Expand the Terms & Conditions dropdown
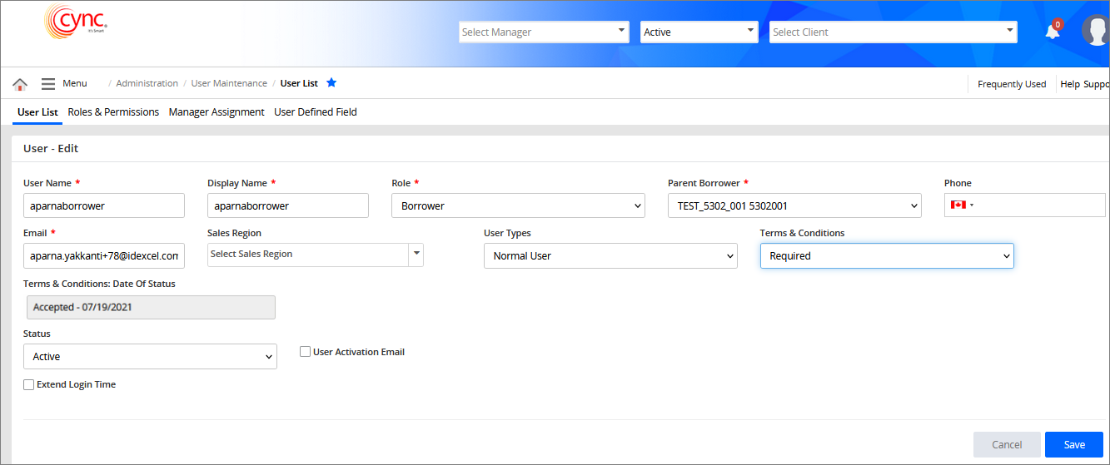1110x465 pixels. click(x=886, y=256)
